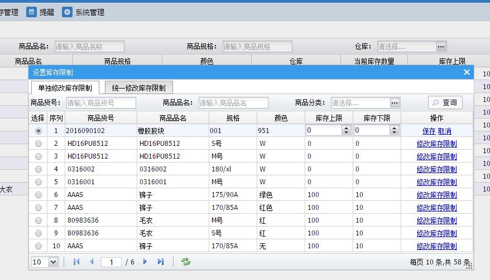
Task: Switch to 单独修改库存限制 tab
Action: pos(65,88)
